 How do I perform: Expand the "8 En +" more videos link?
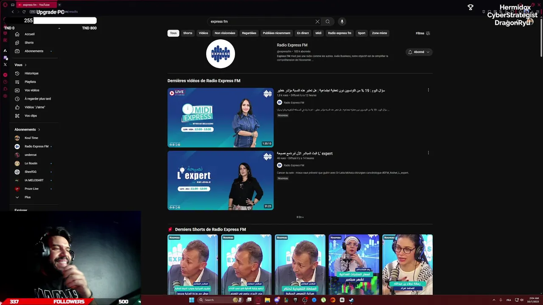click(x=300, y=217)
